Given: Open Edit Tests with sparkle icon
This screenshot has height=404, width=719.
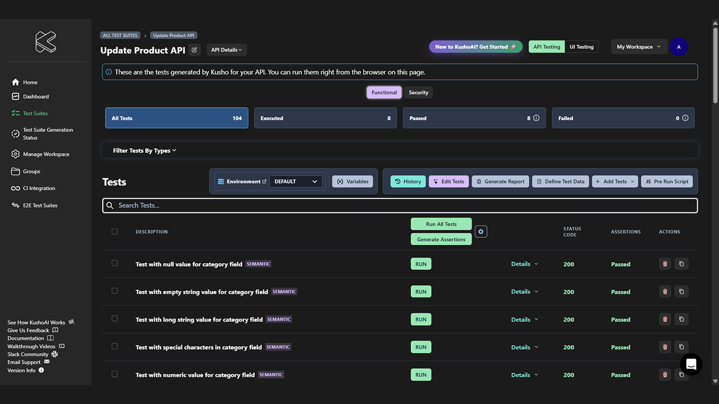Looking at the screenshot, I should point(449,181).
